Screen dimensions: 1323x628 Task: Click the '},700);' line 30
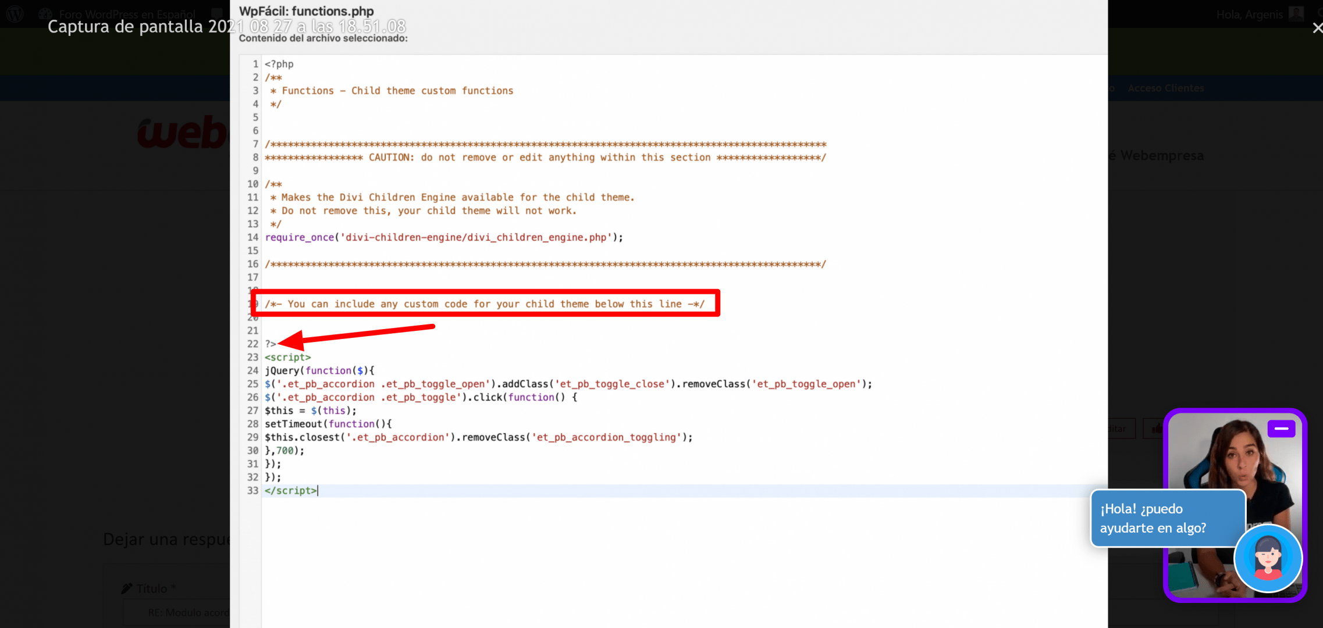[284, 451]
